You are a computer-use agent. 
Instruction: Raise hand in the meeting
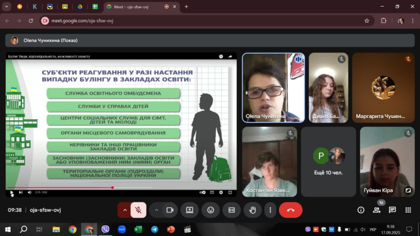click(253, 210)
